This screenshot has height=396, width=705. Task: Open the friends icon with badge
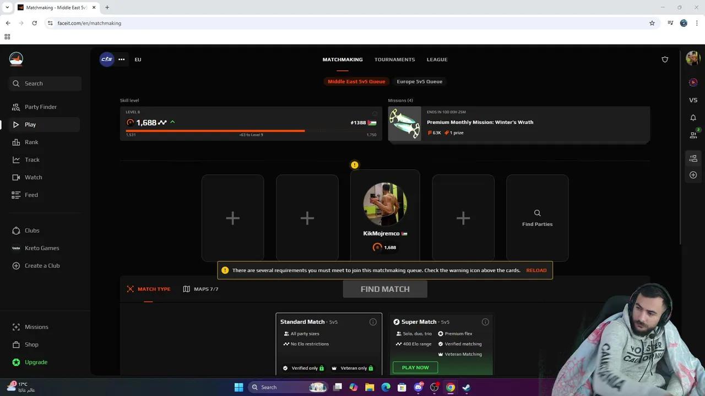point(693,134)
